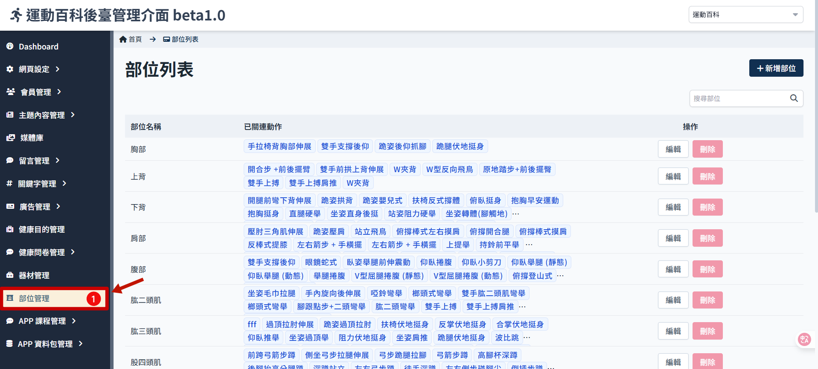
Task: Click the 新增部位 button
Action: point(776,68)
